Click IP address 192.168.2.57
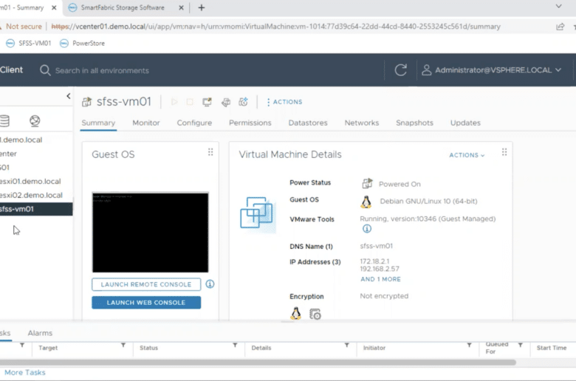 [380, 269]
